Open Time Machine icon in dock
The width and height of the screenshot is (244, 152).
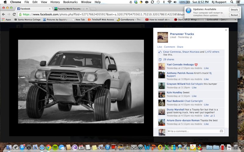[140, 147]
